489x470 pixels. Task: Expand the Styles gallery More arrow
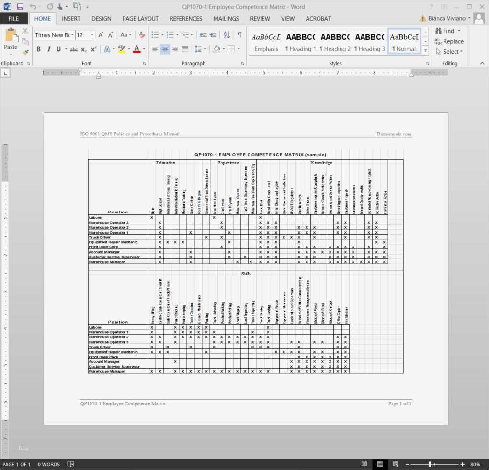tap(425, 51)
